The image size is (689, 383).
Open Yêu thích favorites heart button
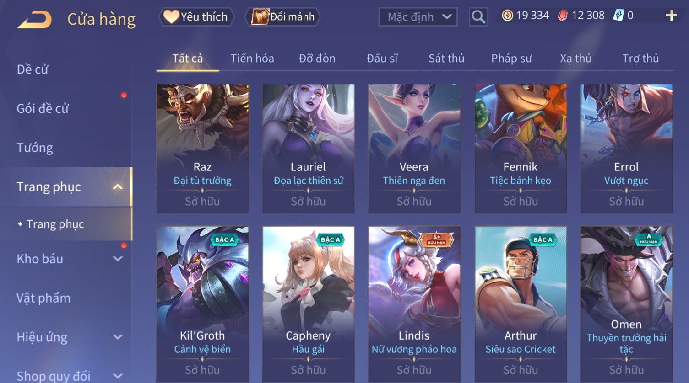point(196,17)
